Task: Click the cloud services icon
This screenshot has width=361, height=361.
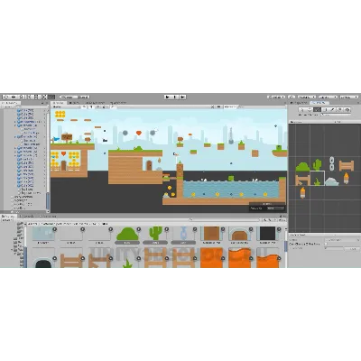Action: [x=292, y=97]
